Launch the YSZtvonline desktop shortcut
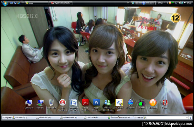194x127 pixels. pos(130,104)
